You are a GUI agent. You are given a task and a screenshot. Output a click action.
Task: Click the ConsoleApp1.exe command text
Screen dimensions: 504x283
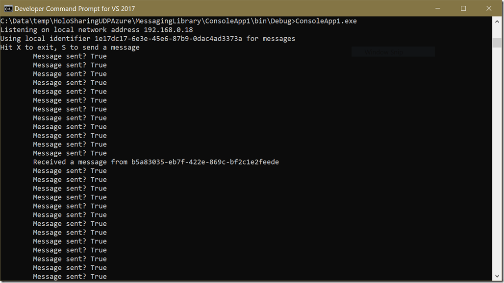pos(326,21)
